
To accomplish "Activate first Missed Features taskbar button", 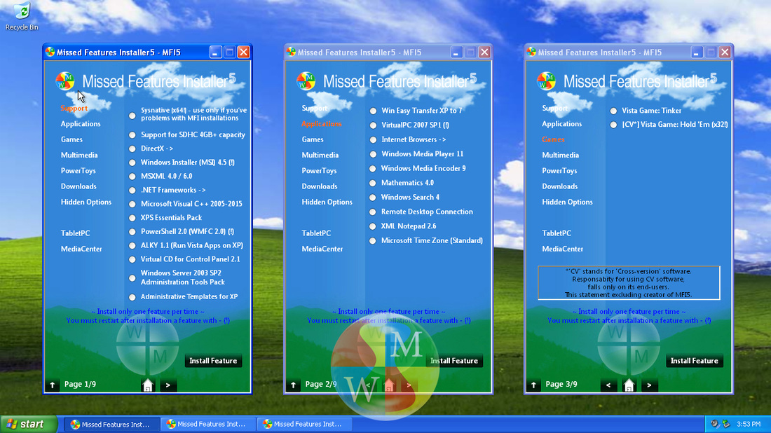I will (x=111, y=424).
